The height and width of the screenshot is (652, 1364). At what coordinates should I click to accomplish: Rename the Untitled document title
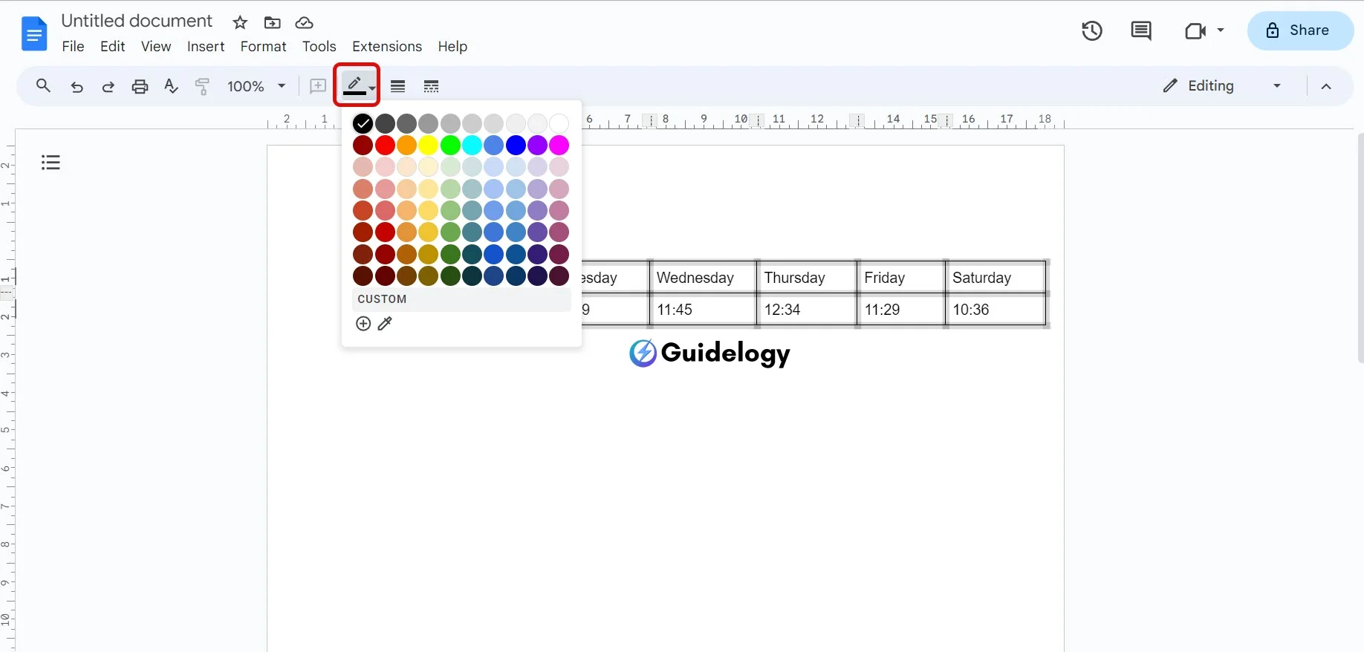137,21
